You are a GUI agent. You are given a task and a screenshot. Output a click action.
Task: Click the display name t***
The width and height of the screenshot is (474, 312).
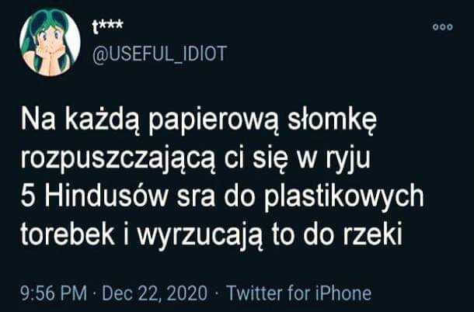coord(107,26)
